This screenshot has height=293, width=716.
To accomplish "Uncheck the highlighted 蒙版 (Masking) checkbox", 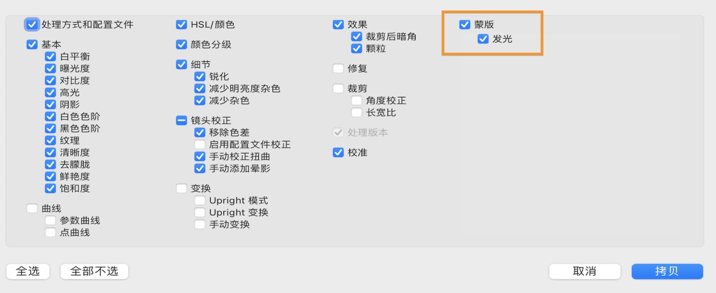I will coord(464,25).
